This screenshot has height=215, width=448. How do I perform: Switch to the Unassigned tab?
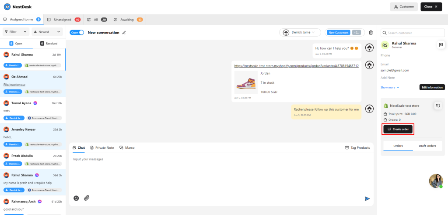click(64, 20)
